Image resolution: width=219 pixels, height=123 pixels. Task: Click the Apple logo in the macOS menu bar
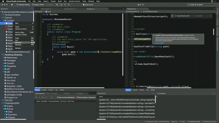3,1
